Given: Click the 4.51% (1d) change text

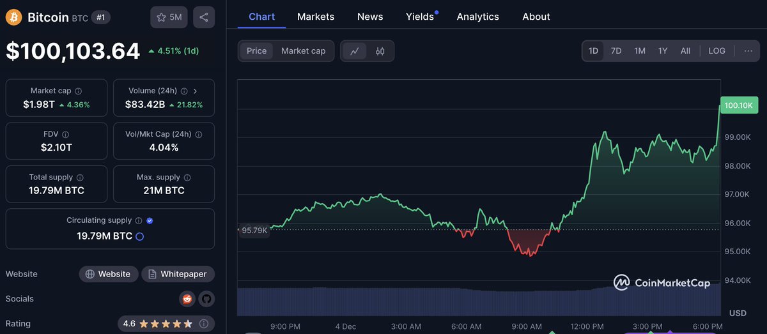Looking at the screenshot, I should [173, 51].
